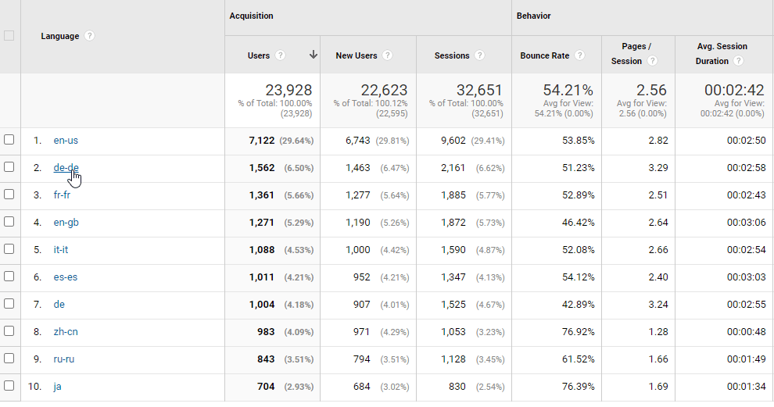The height and width of the screenshot is (407, 774).
Task: Open help icon next to Language header
Action: 89,36
